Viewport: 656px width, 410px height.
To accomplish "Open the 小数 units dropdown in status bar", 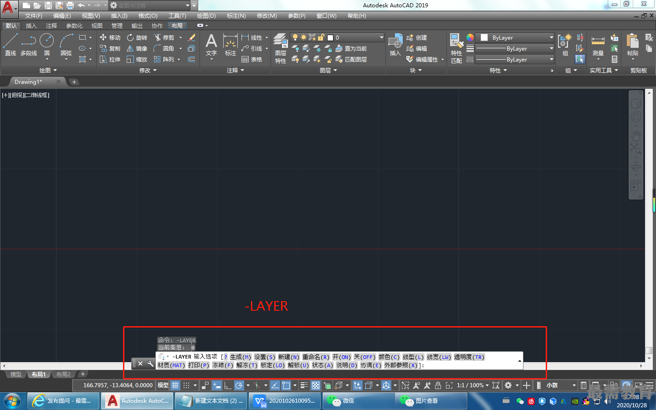I will coord(561,385).
